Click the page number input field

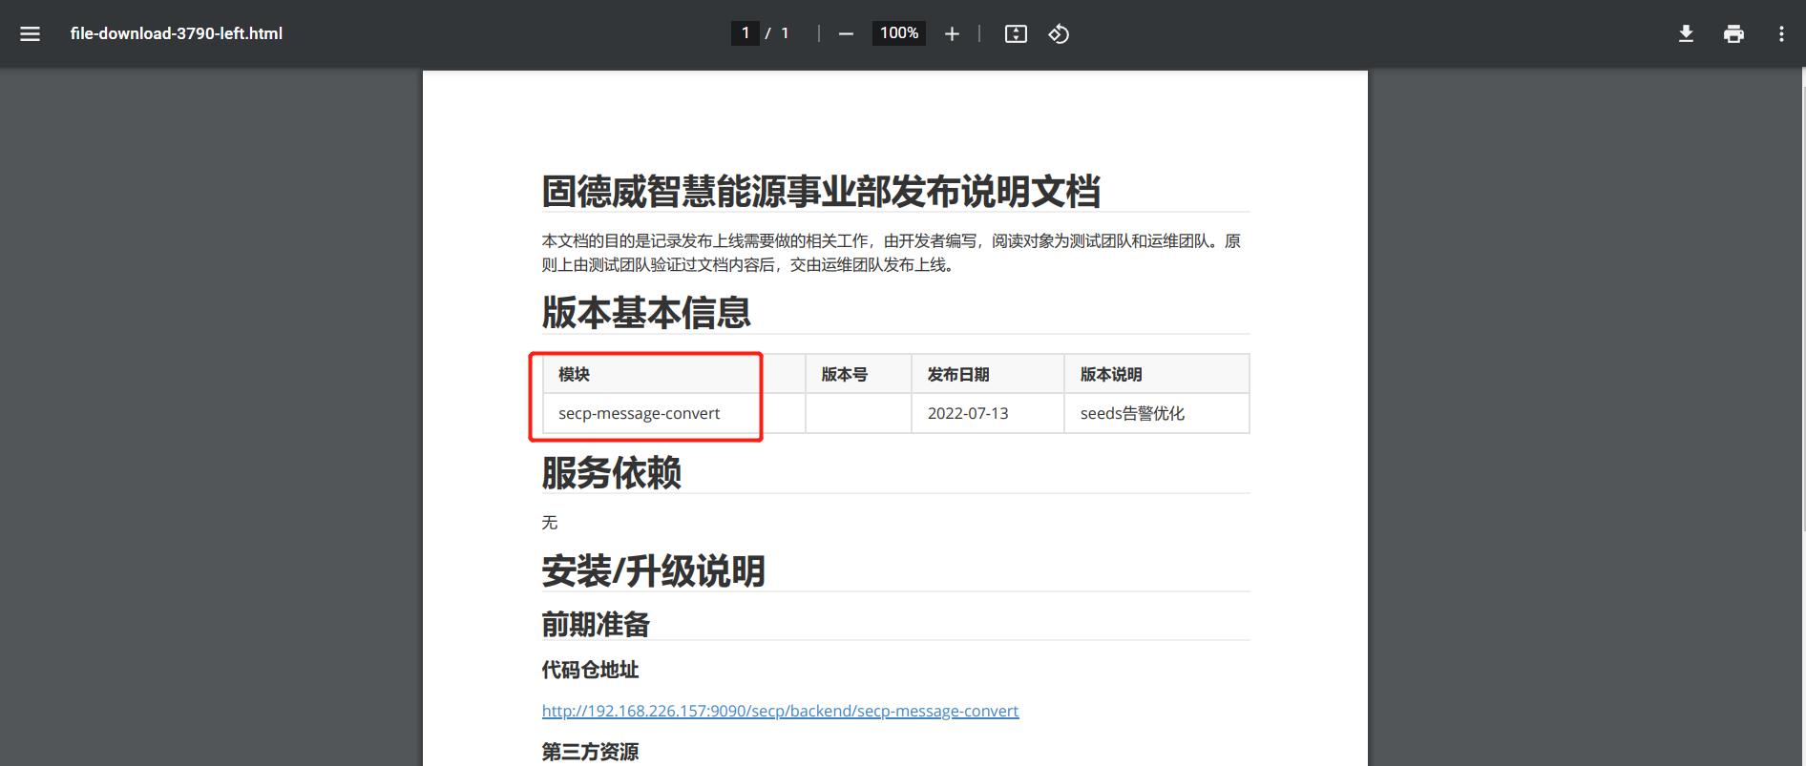pyautogui.click(x=745, y=33)
